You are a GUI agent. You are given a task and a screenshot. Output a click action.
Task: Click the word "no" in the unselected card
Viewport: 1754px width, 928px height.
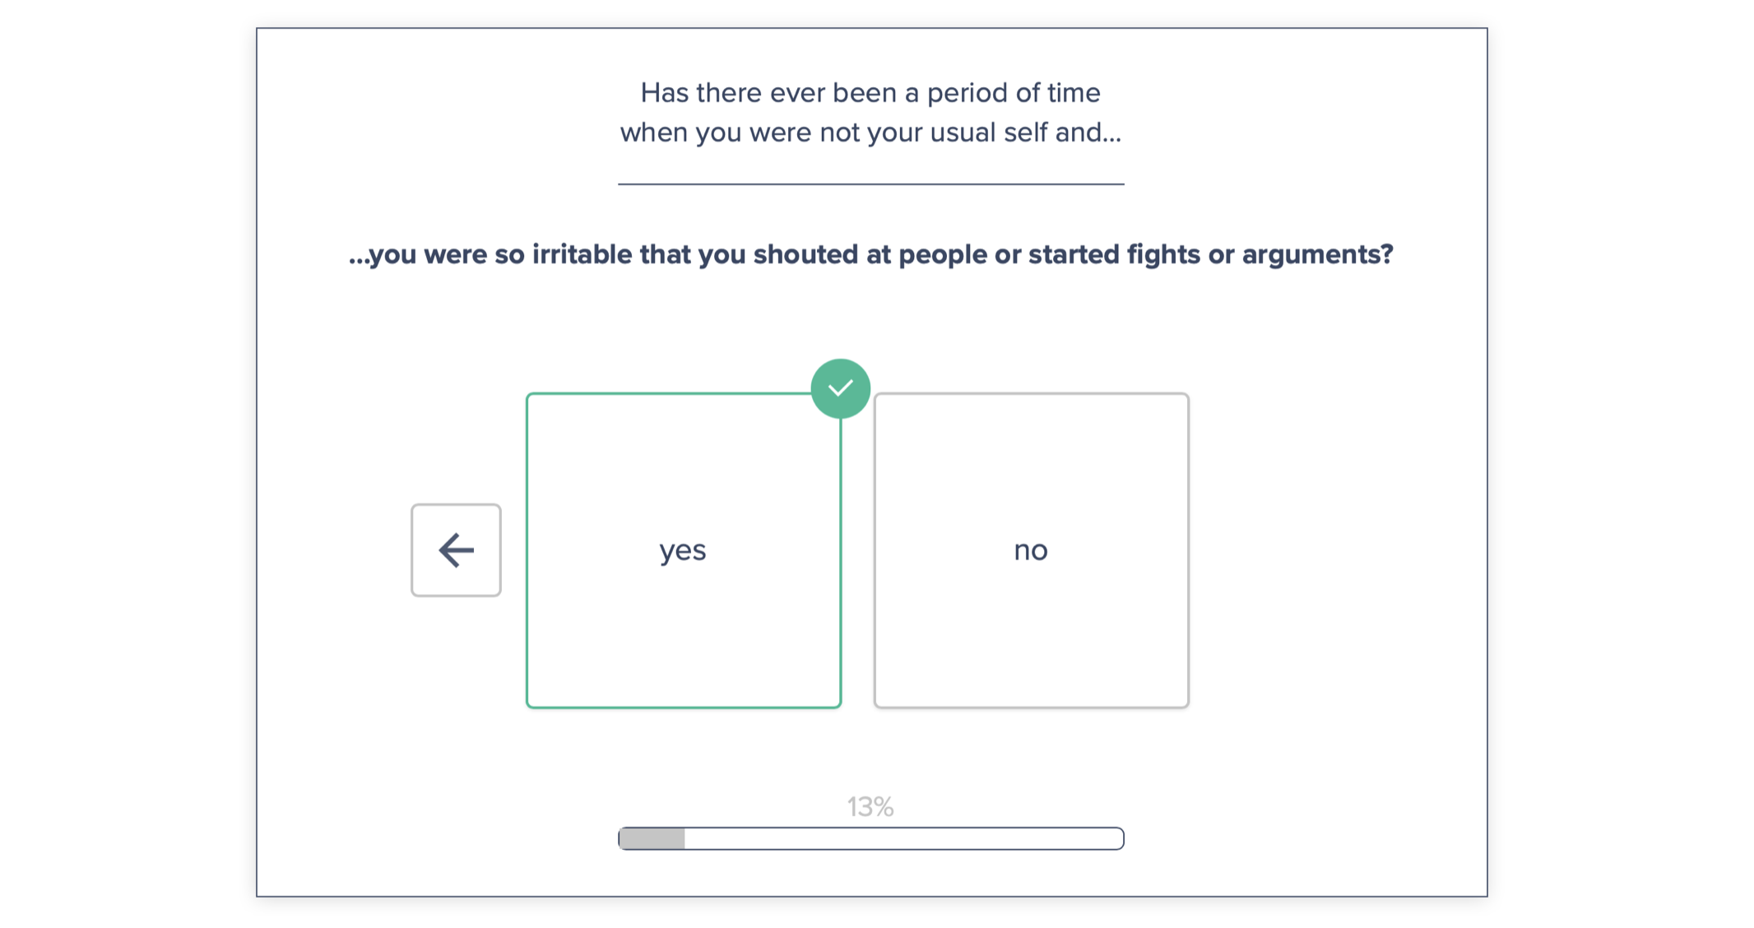click(x=1031, y=550)
